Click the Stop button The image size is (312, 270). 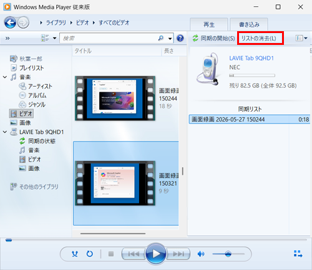(111, 254)
